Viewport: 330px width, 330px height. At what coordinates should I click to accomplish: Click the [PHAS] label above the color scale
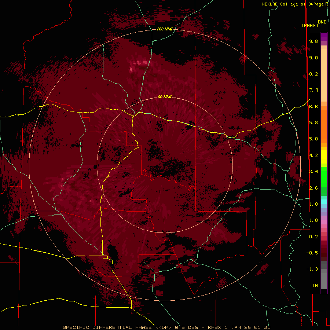click(310, 25)
